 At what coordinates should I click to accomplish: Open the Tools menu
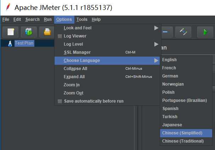(x=82, y=19)
